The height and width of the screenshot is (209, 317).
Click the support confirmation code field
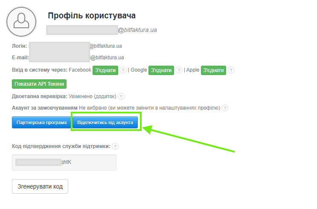[x=64, y=163]
